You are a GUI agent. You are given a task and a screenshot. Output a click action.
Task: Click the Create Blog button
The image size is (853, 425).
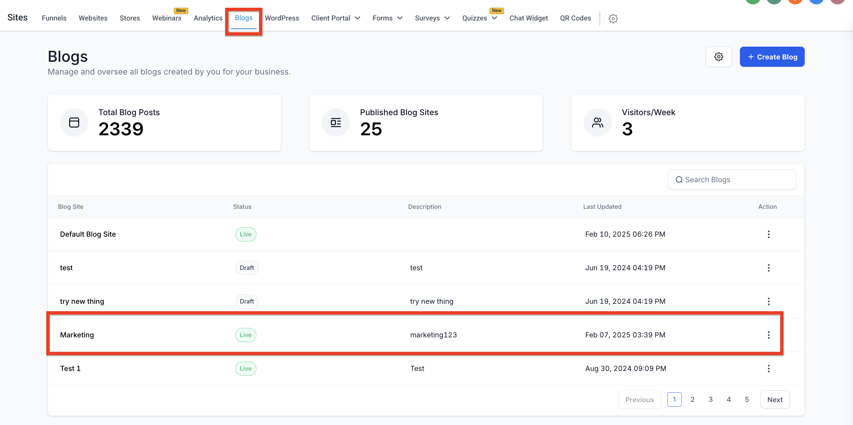pyautogui.click(x=772, y=57)
